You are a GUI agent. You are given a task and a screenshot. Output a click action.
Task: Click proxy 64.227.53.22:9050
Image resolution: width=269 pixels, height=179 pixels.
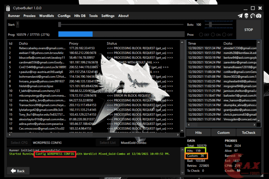point(81,100)
